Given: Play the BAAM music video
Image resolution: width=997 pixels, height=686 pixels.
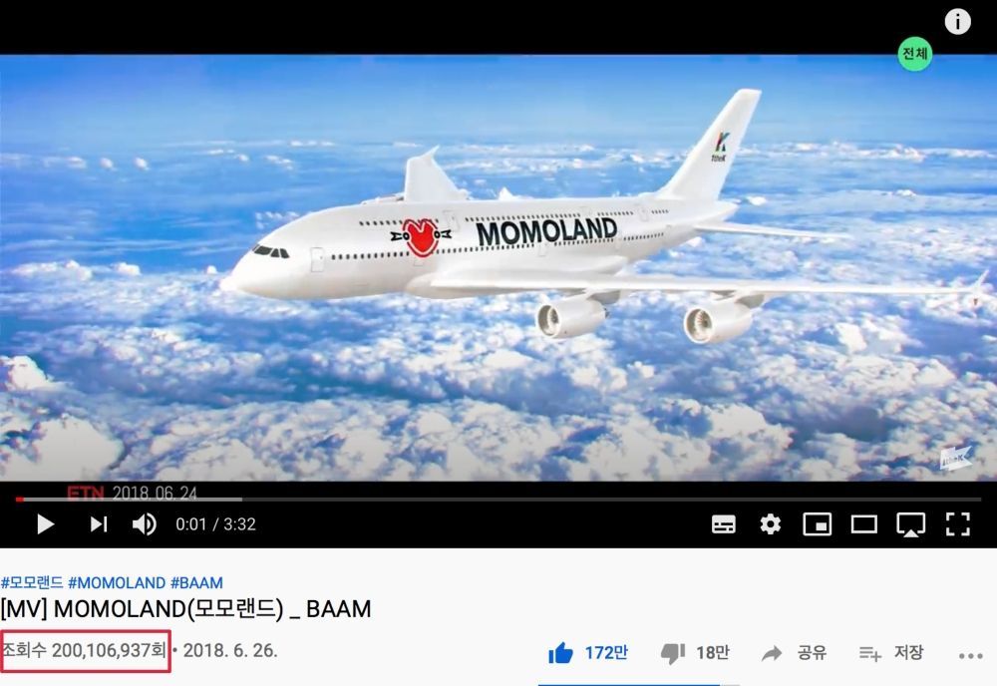Looking at the screenshot, I should click(x=45, y=524).
